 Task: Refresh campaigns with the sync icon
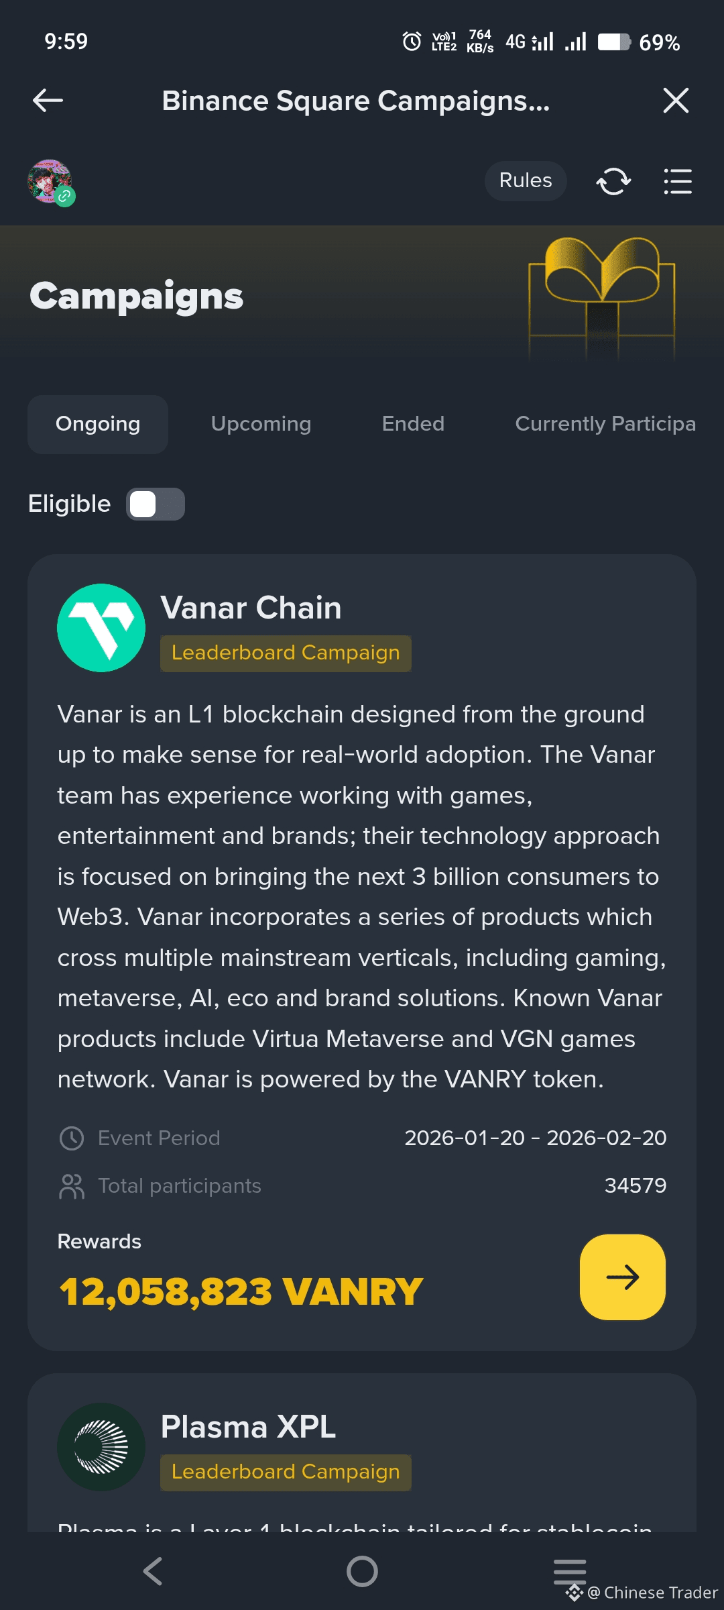613,181
